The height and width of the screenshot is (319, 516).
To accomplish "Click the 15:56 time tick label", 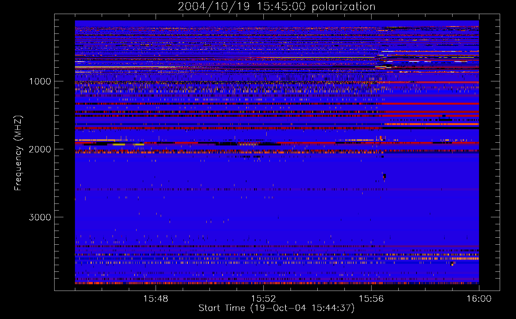I will point(371,299).
